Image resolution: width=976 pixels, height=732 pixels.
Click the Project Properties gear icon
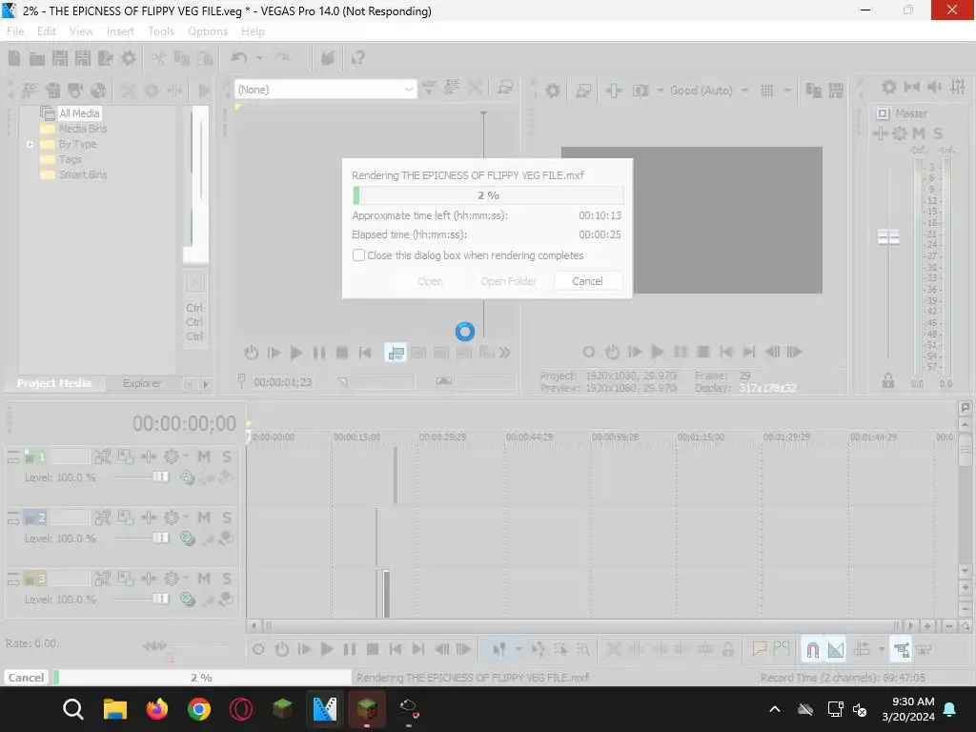point(129,58)
